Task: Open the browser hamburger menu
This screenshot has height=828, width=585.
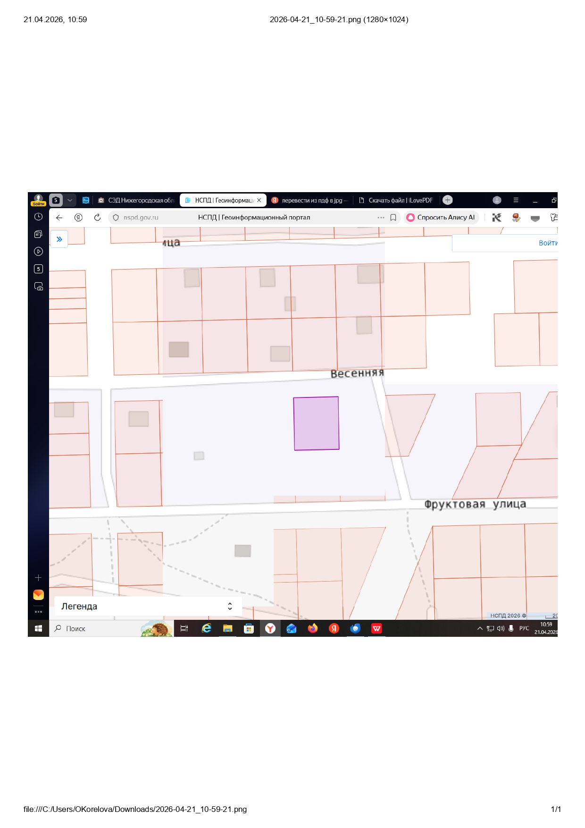Action: [516, 200]
